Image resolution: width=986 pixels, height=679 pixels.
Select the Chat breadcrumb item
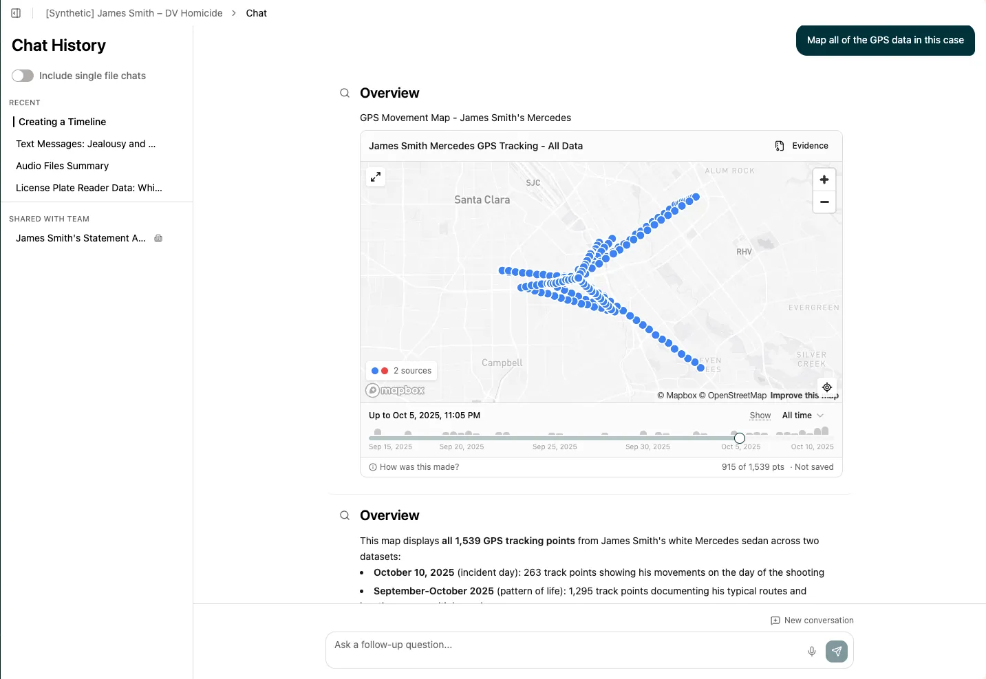click(256, 12)
